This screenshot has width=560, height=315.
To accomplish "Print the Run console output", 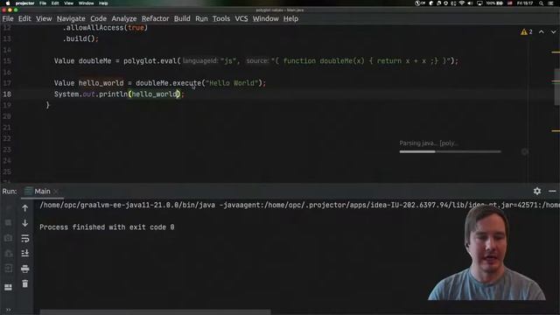I will (25, 269).
